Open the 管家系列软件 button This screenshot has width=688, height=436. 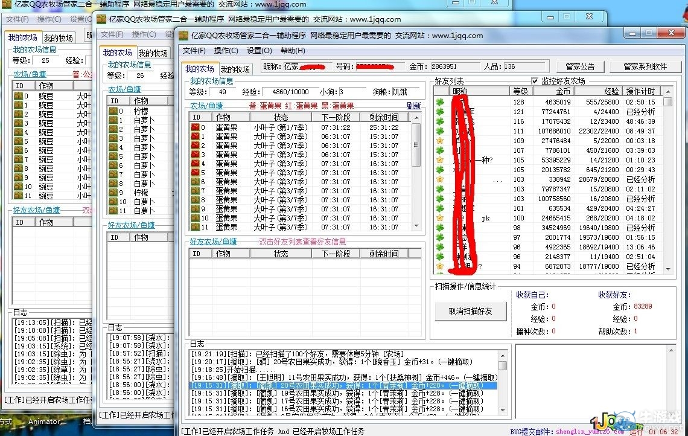click(645, 66)
